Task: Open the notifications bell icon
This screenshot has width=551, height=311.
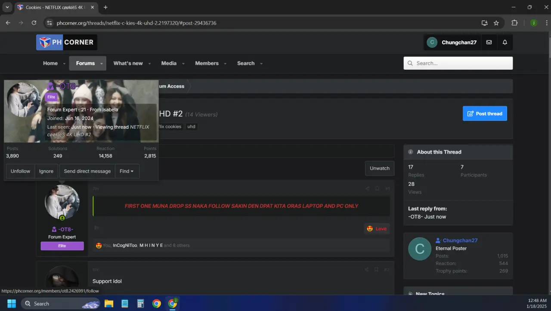Action: 505,42
